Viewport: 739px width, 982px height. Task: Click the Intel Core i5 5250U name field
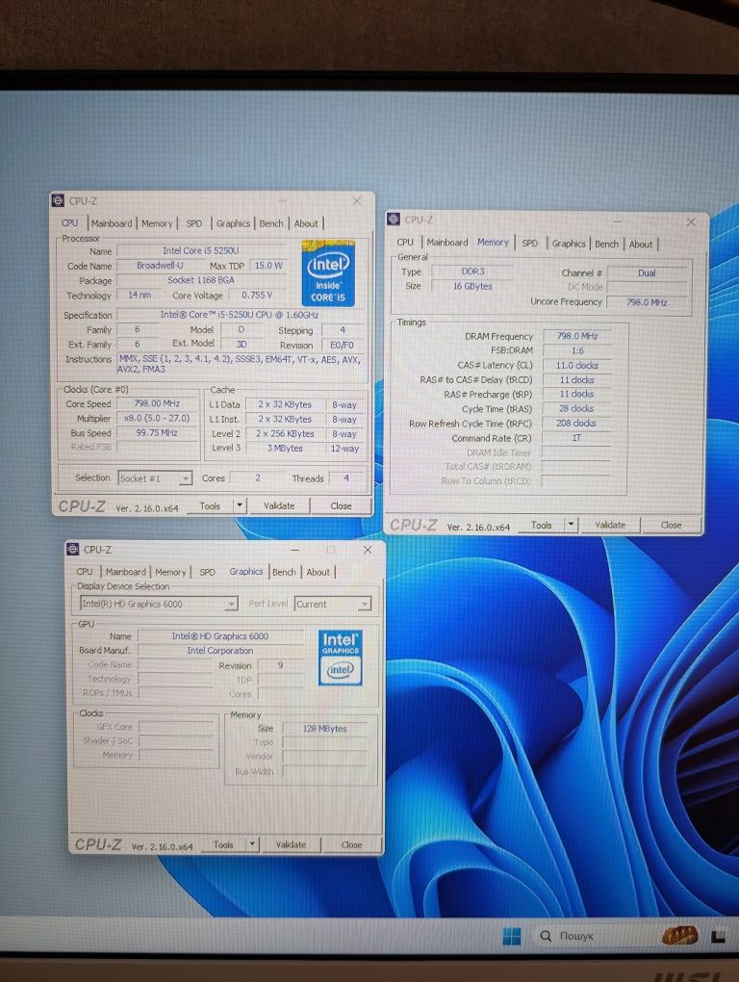(x=200, y=250)
